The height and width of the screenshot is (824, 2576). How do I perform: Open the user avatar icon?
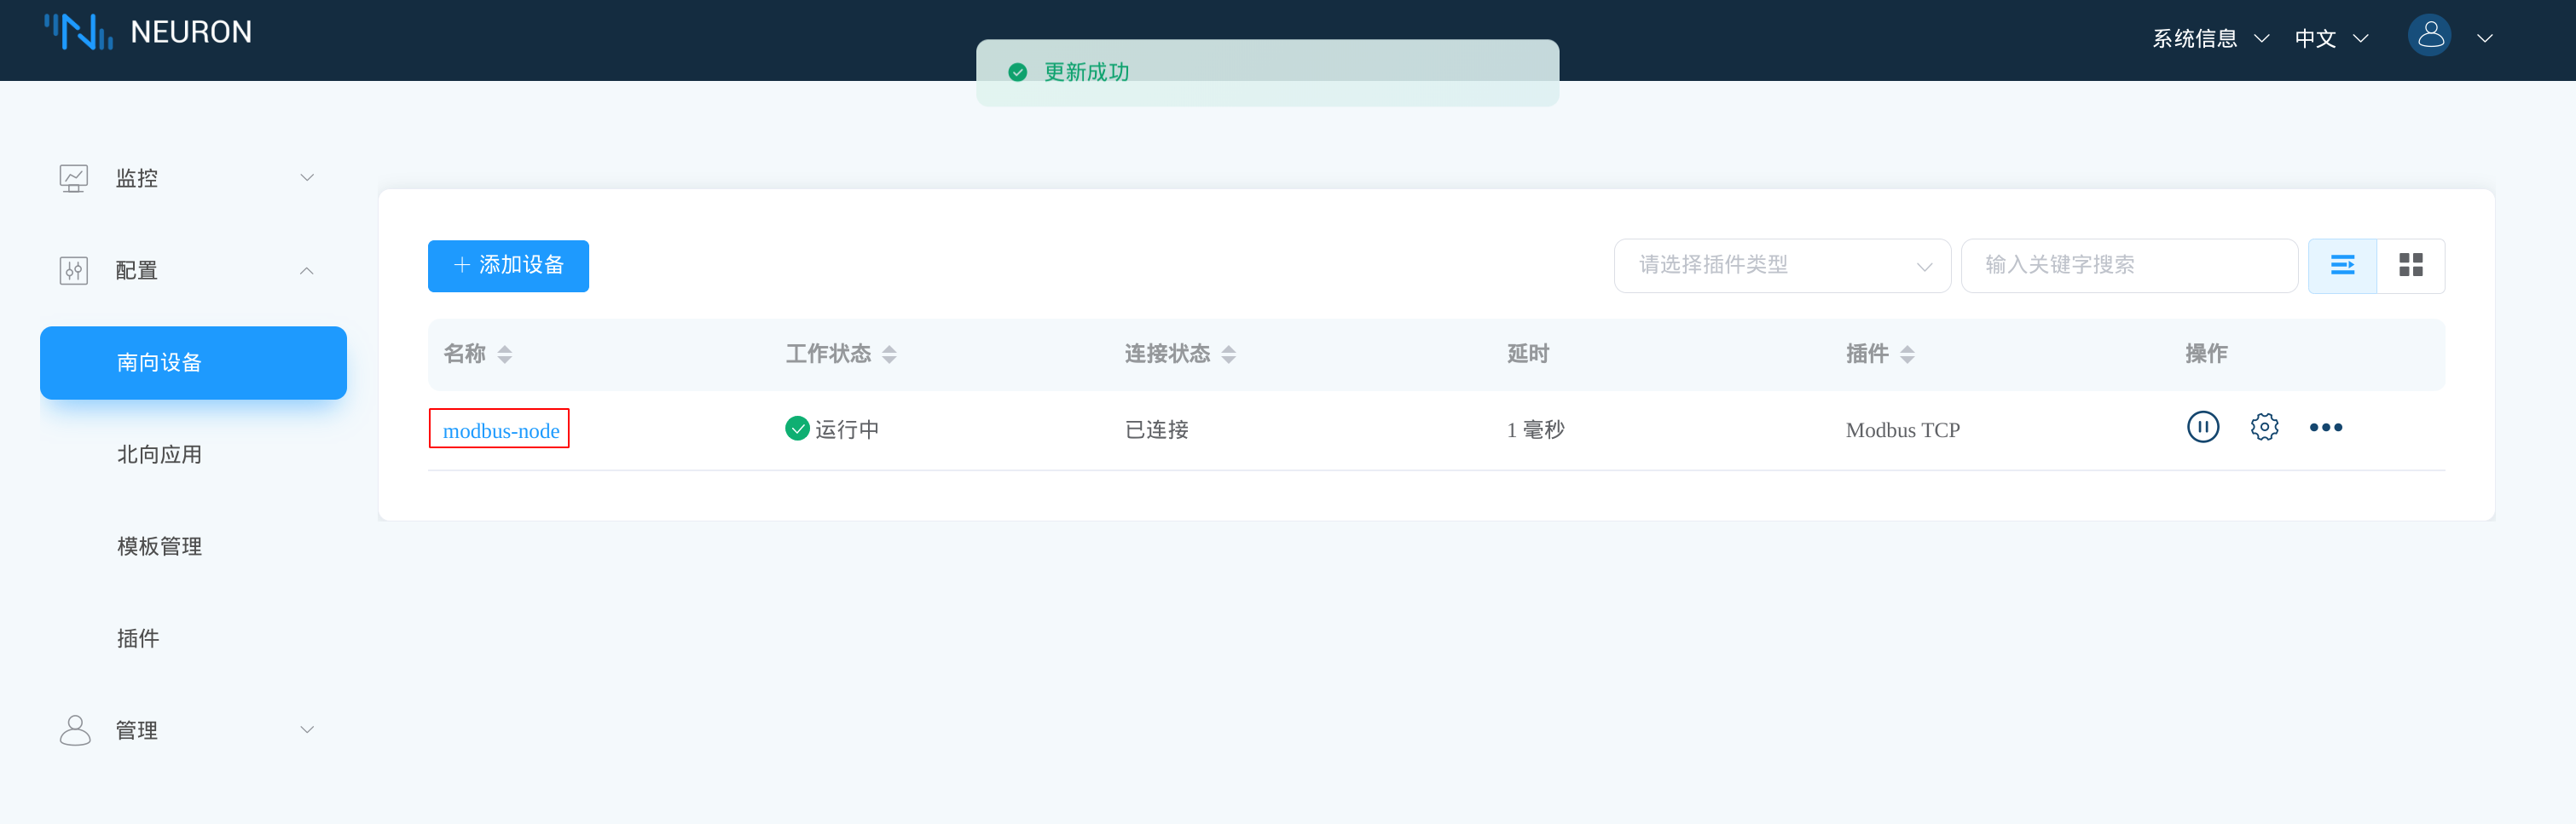point(2430,36)
